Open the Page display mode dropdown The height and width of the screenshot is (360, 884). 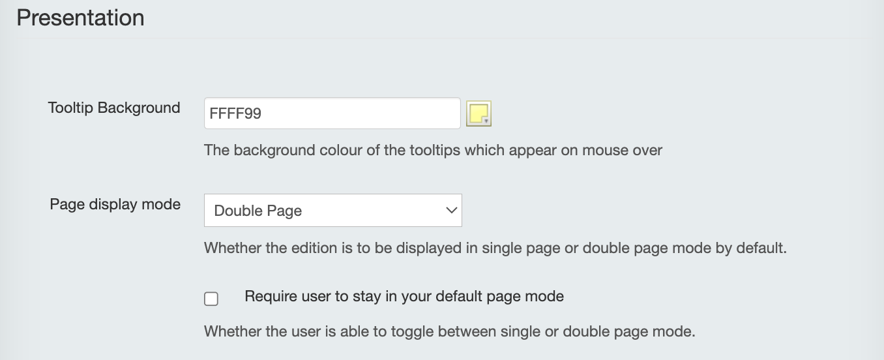point(333,210)
